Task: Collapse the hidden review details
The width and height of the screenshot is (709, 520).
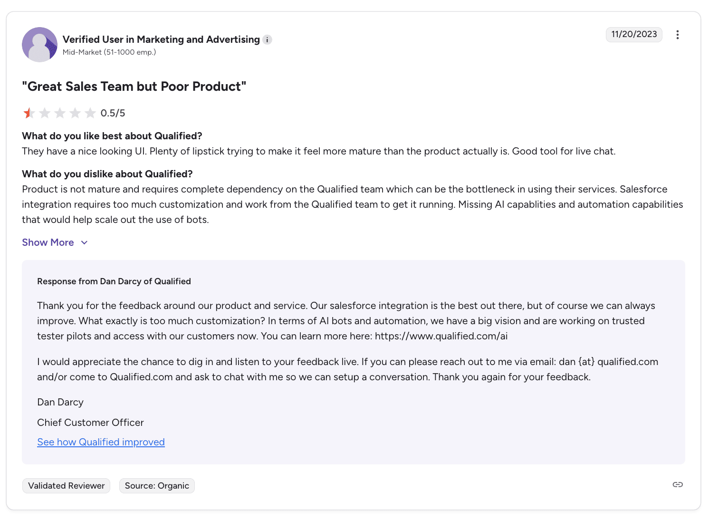Action: click(48, 242)
